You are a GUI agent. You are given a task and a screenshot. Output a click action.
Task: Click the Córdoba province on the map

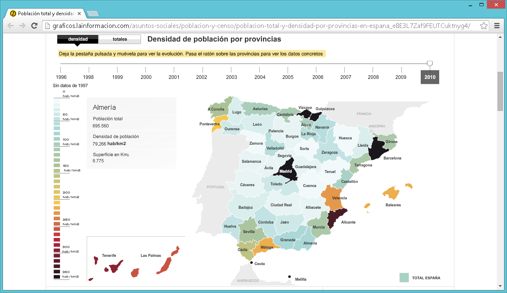(266, 221)
